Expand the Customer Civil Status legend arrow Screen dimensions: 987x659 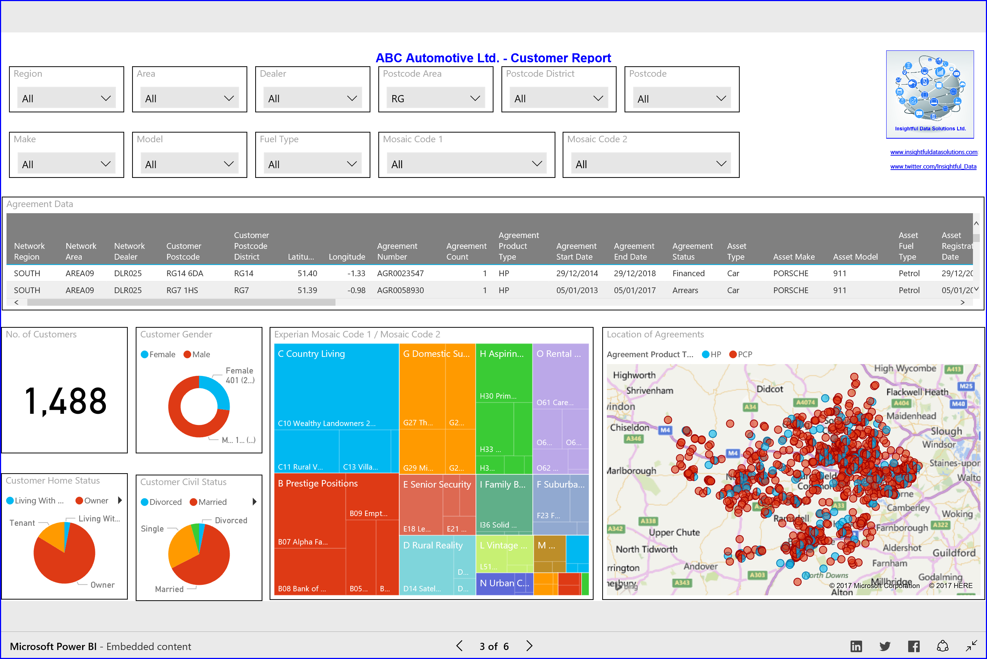click(x=254, y=501)
